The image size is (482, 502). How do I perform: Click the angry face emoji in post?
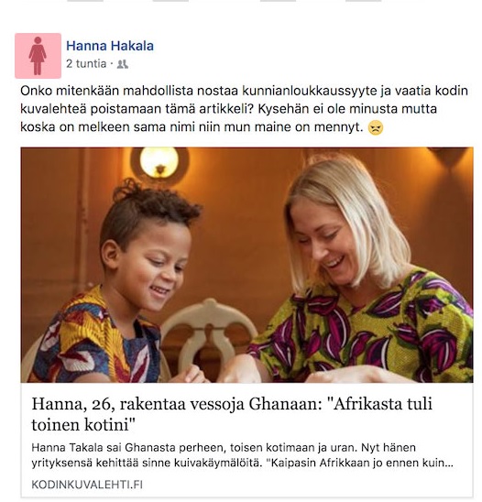coord(376,128)
